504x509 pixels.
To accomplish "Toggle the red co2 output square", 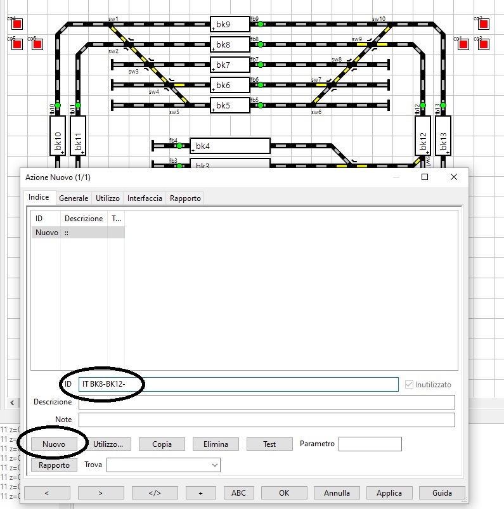I will 483,24.
